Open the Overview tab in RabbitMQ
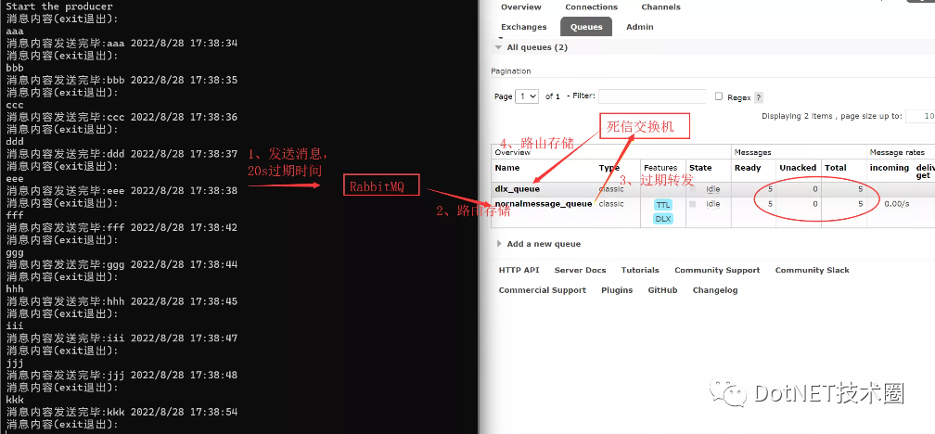935x434 pixels. [520, 7]
